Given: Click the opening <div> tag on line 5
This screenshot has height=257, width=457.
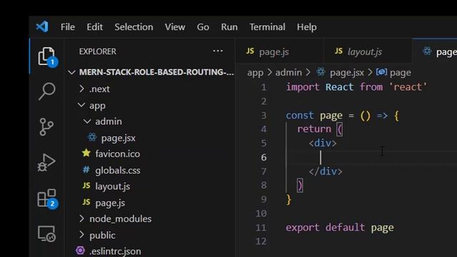Looking at the screenshot, I should [x=323, y=143].
